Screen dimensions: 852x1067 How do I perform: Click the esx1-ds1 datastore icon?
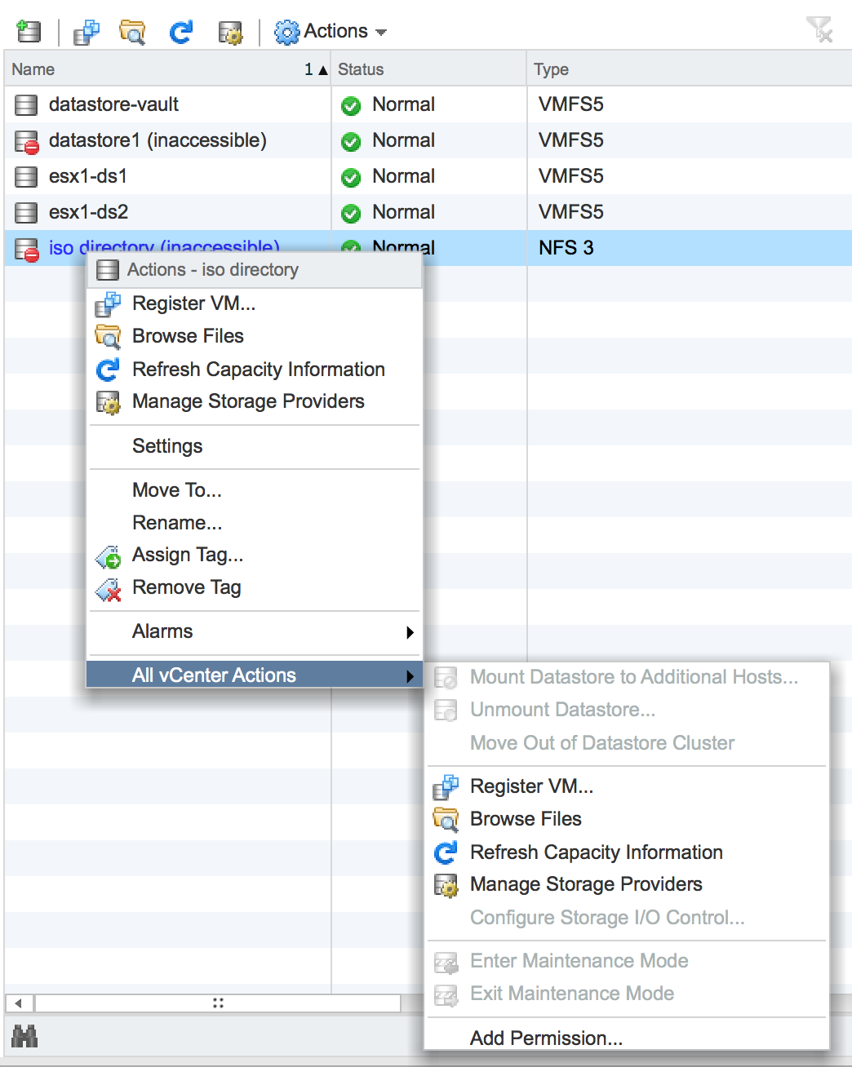pos(27,177)
